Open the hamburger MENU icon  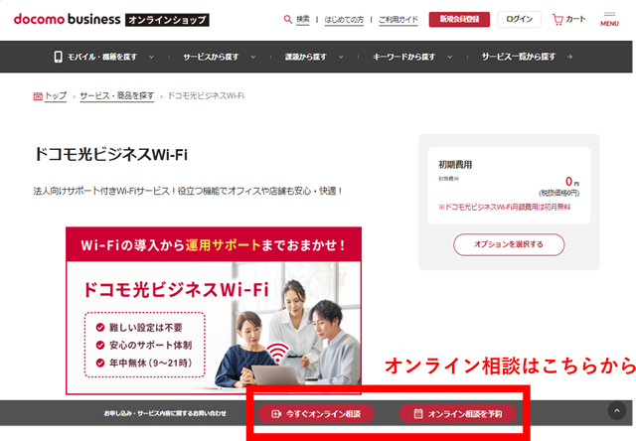[609, 20]
